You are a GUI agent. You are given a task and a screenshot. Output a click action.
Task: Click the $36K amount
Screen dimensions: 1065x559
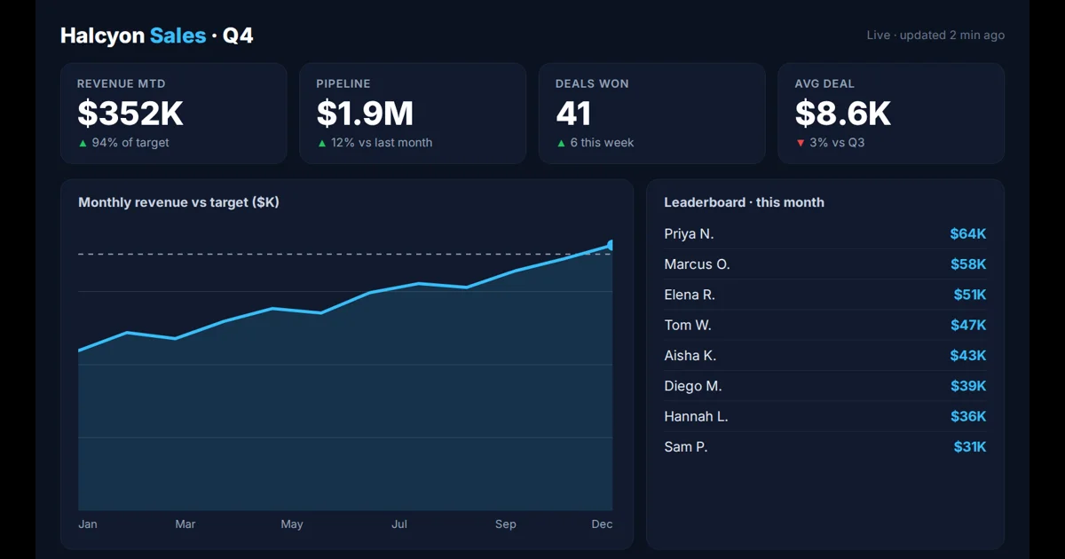click(968, 416)
